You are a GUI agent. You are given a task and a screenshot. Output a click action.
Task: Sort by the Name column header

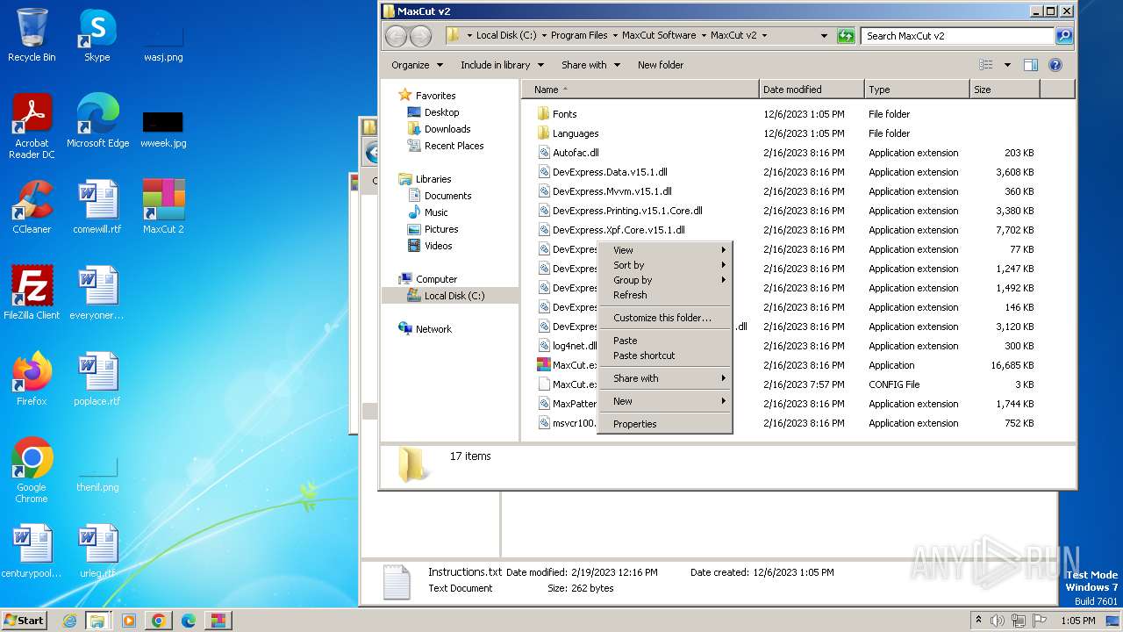pyautogui.click(x=642, y=90)
